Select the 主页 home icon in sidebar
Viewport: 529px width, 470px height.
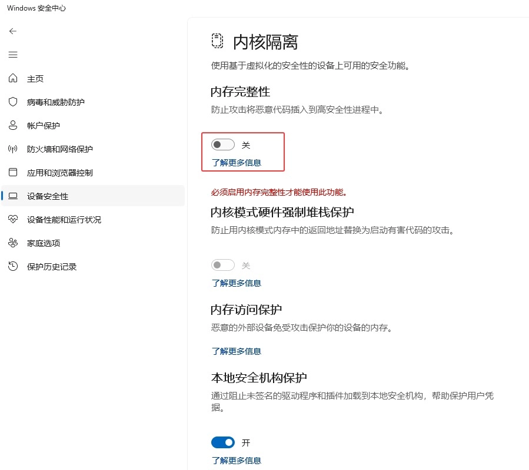[13, 78]
